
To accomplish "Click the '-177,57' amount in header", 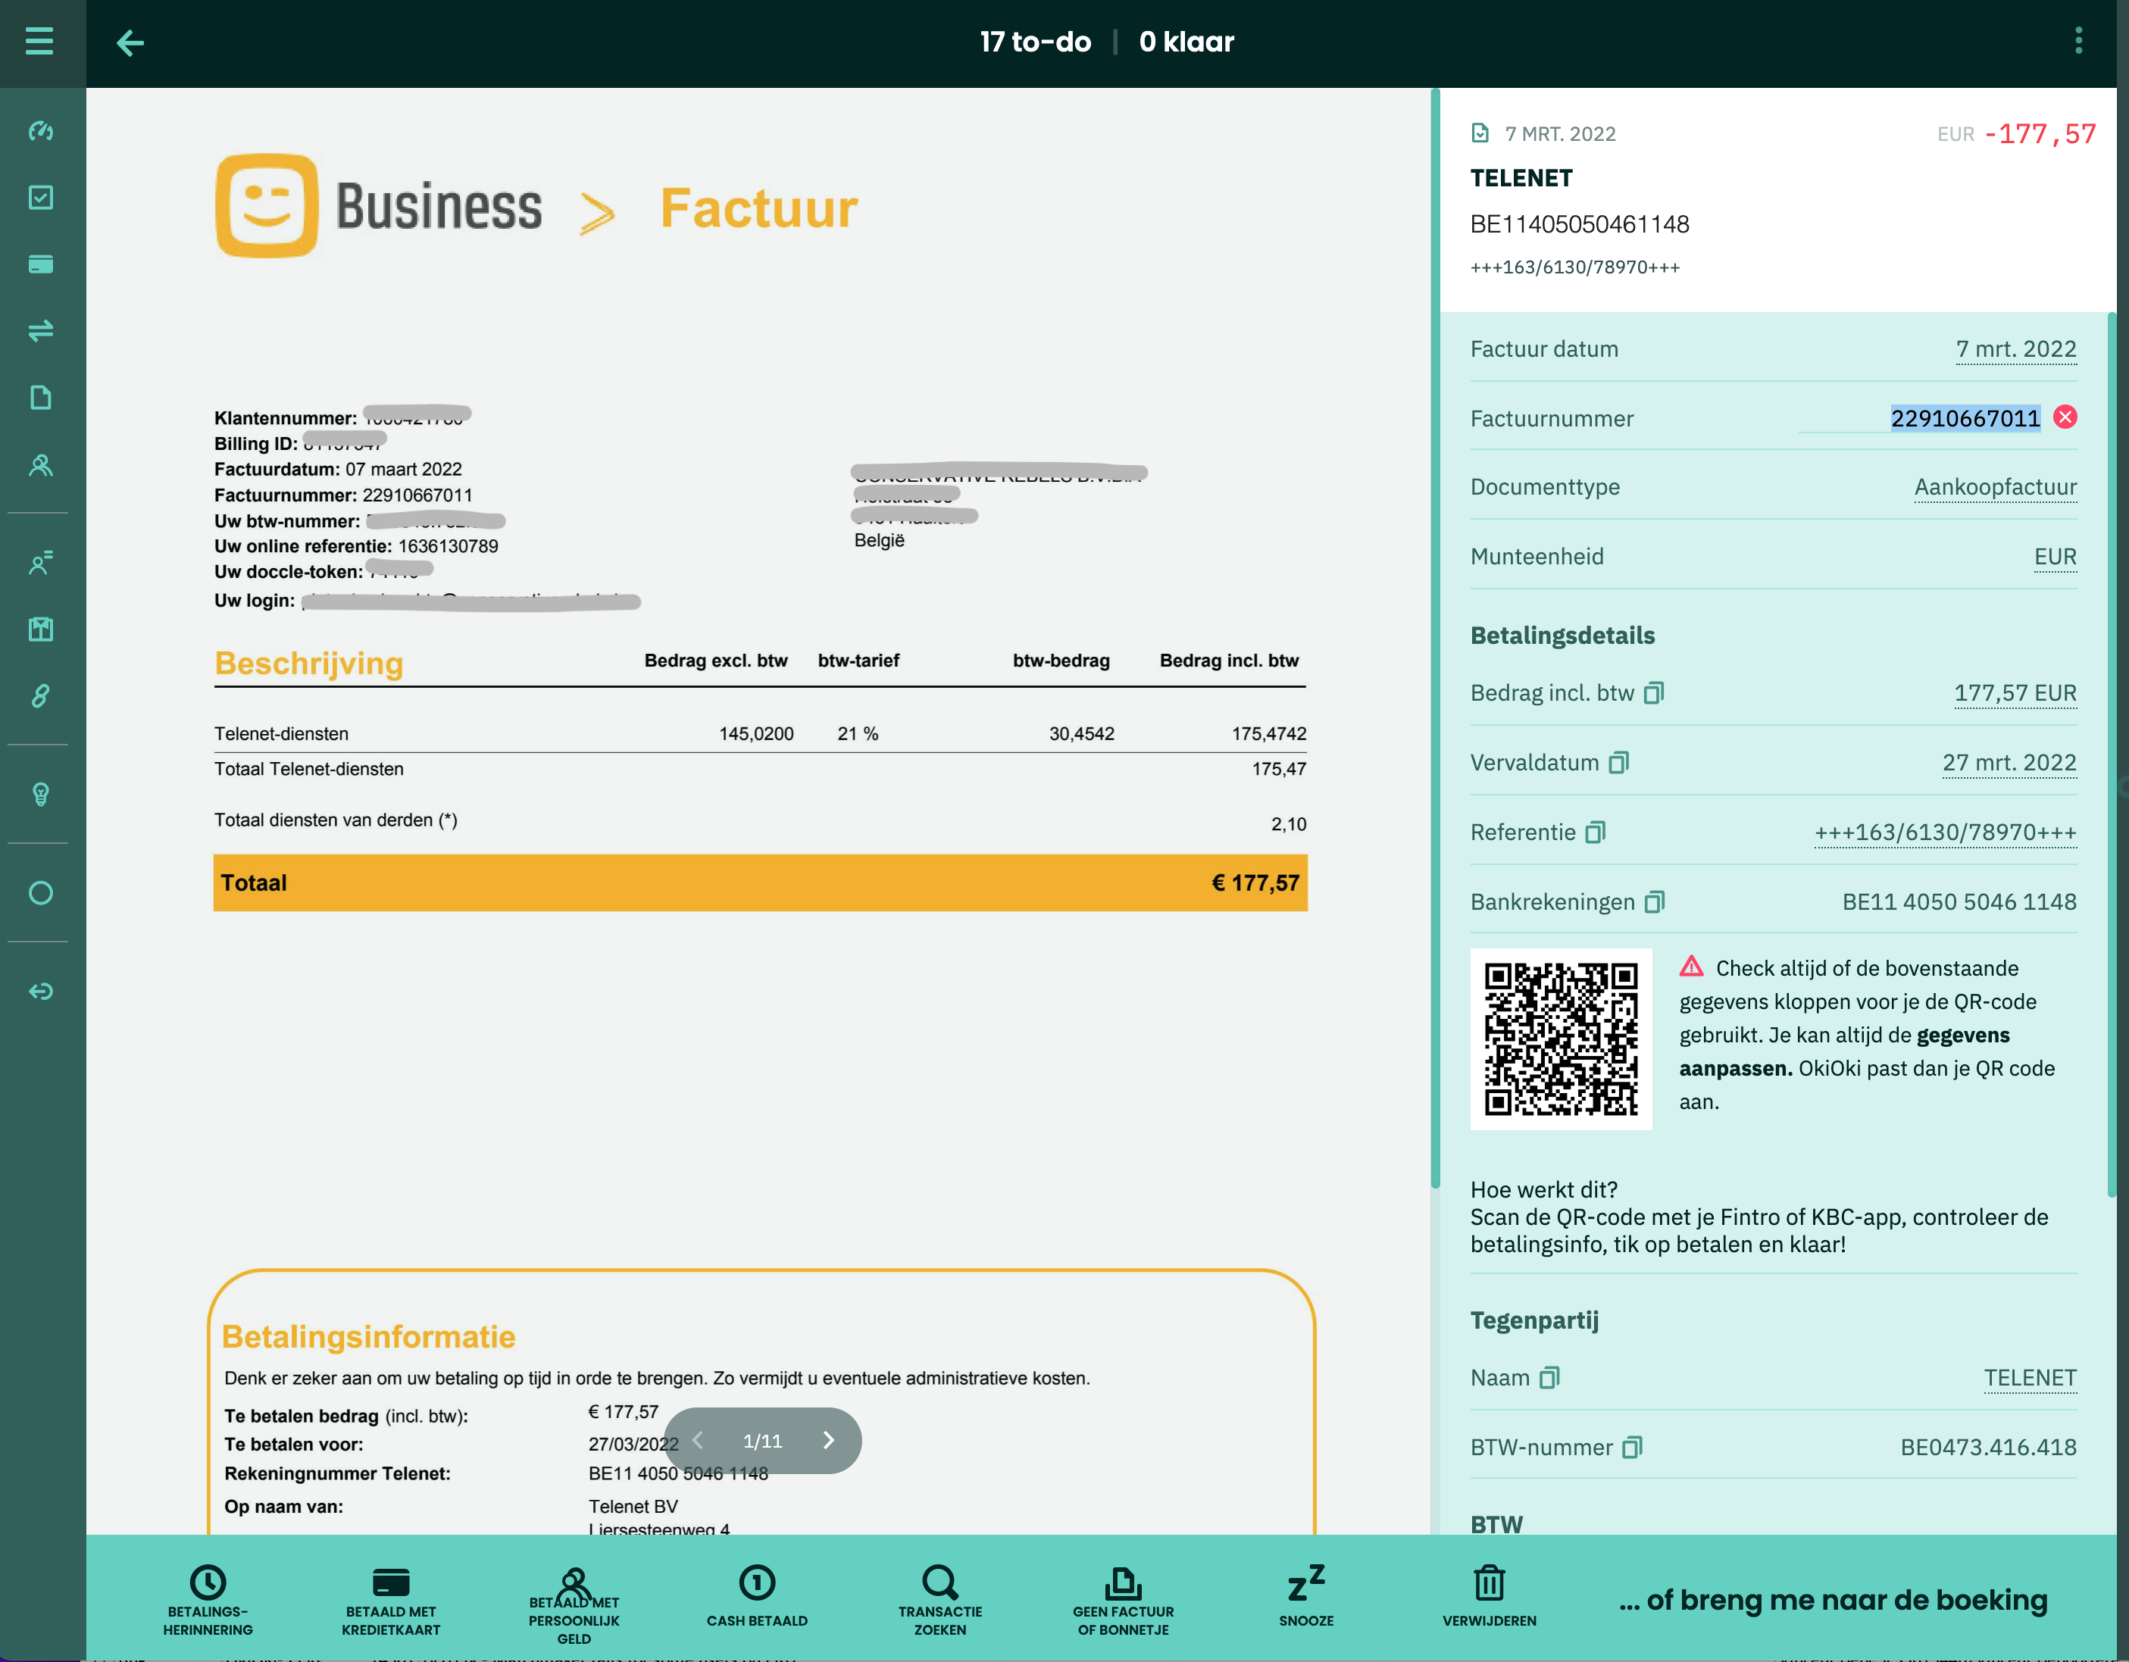I will coord(2040,133).
